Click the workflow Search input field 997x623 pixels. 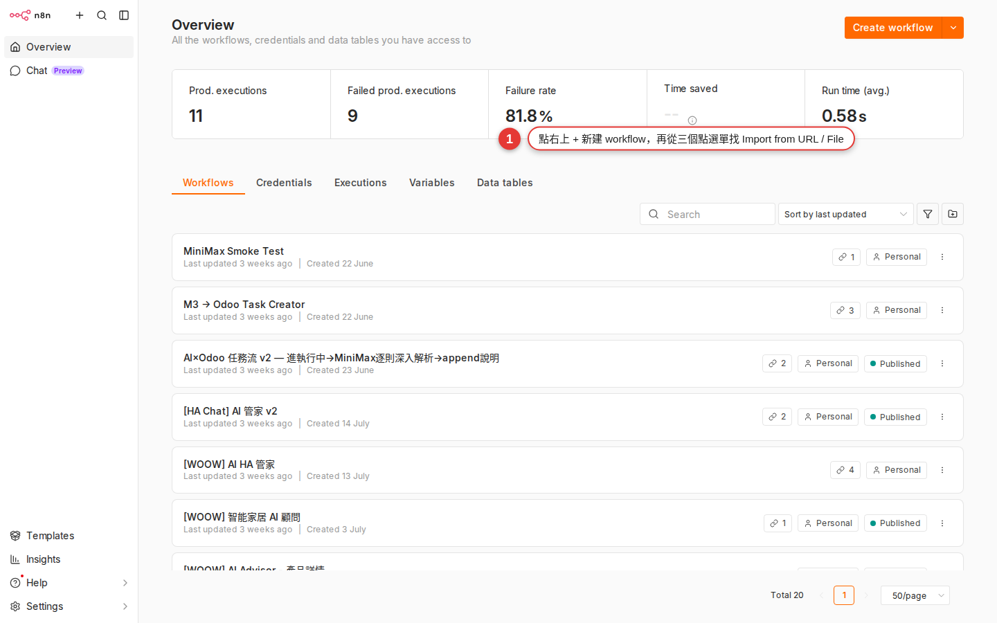pyautogui.click(x=708, y=214)
